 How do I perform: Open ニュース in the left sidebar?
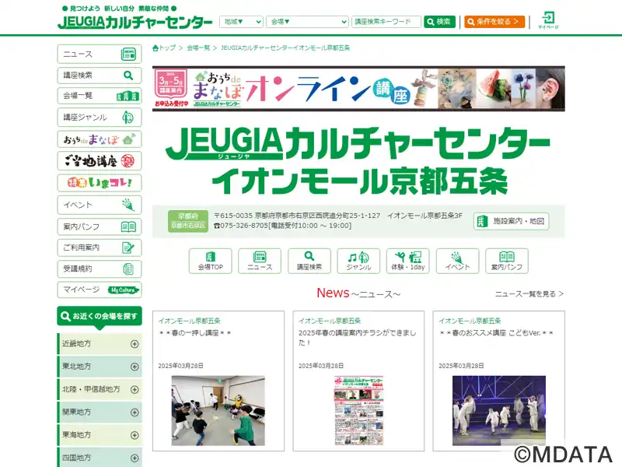[100, 54]
